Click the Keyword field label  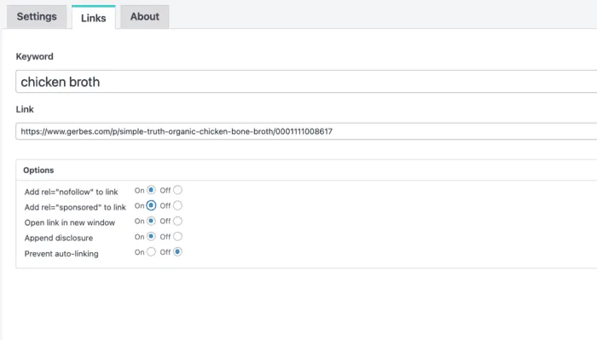coord(35,56)
